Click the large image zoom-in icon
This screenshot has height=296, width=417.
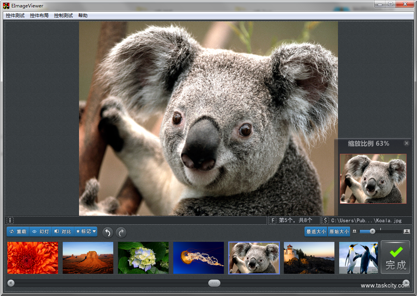[x=406, y=231]
